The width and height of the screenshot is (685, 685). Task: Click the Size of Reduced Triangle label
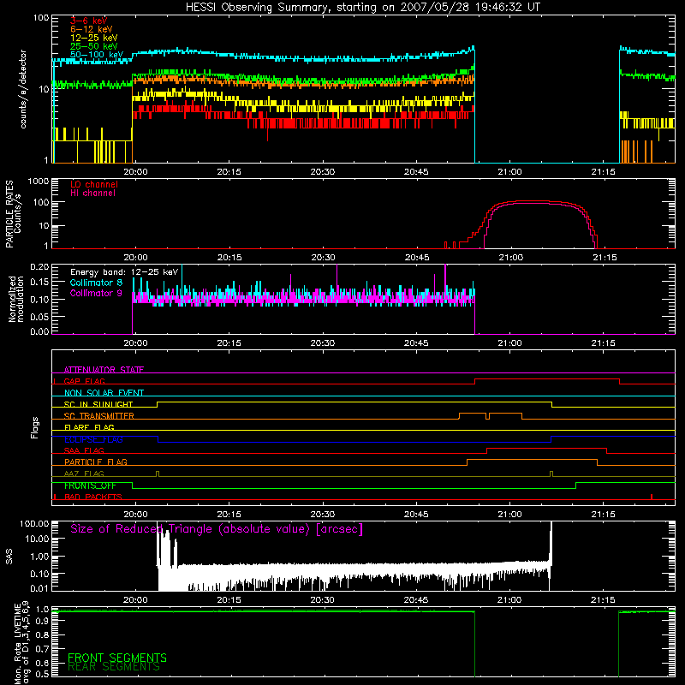(217, 529)
